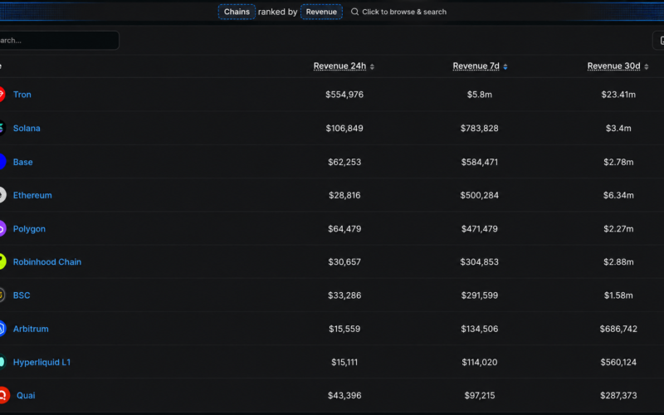Click the Revenue 30d column header

[x=613, y=66]
